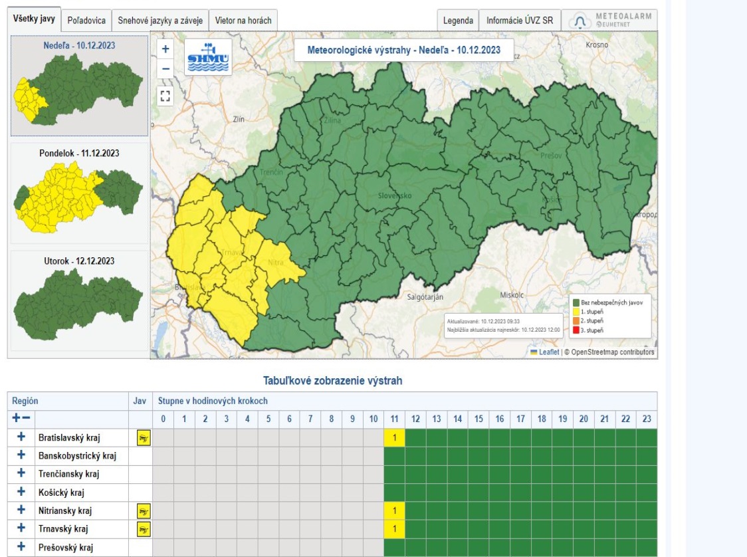
Task: Open the Legenda button
Action: coord(458,21)
